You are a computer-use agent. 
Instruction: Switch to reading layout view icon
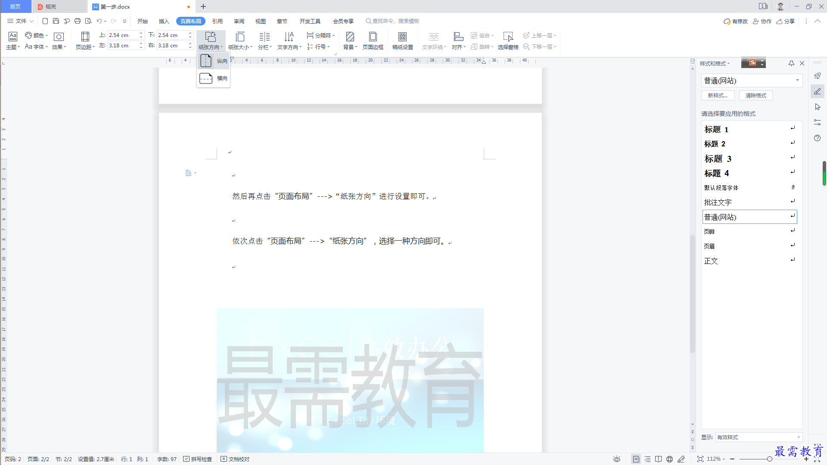pos(659,459)
